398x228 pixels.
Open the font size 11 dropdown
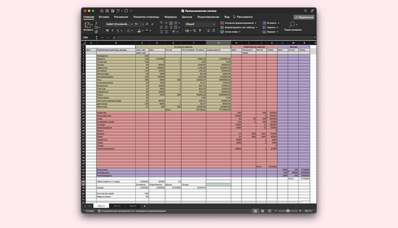143,24
